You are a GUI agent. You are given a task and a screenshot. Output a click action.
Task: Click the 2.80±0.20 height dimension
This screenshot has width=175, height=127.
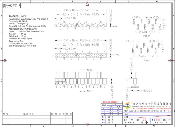pos(112,92)
